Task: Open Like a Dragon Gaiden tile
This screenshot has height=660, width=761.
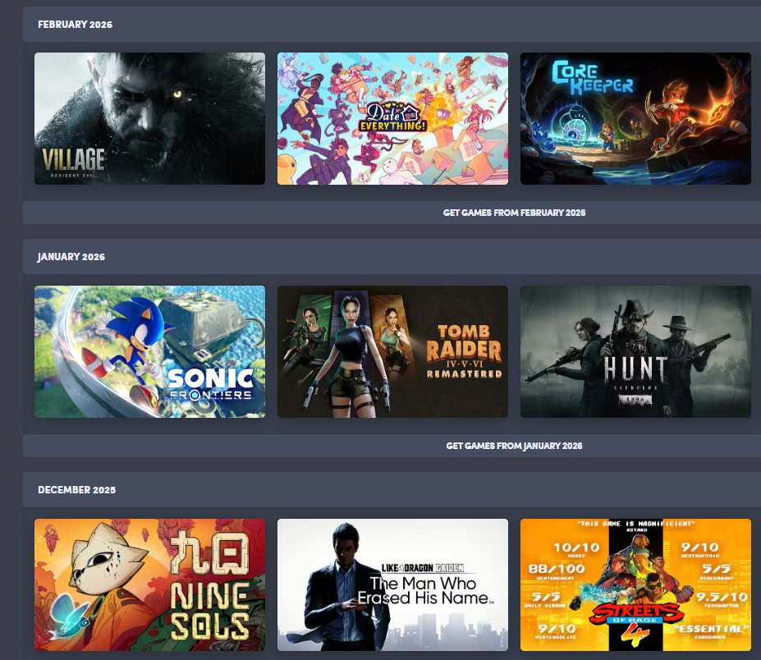Action: [392, 584]
